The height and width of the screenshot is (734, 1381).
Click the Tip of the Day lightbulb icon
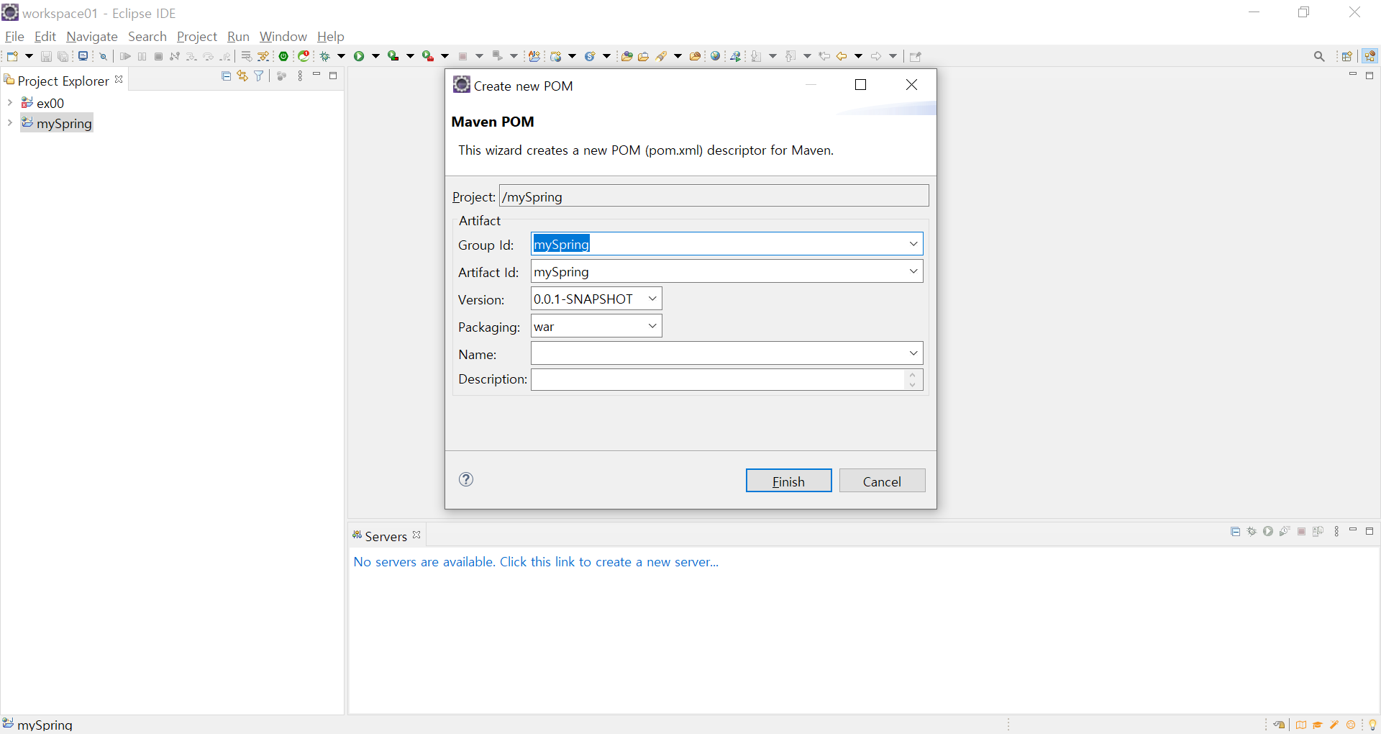1372,725
